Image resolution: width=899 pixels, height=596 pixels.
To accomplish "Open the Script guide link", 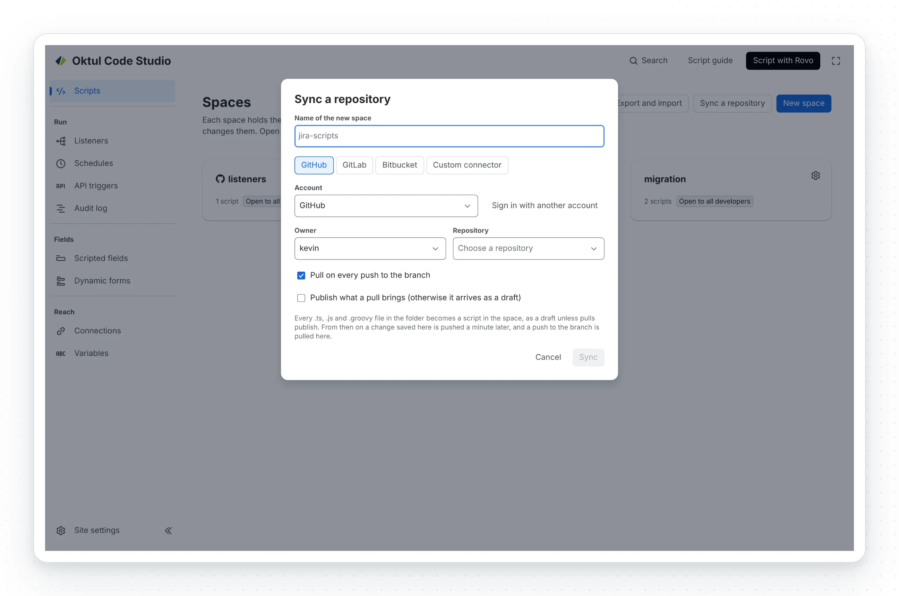I will pyautogui.click(x=710, y=61).
